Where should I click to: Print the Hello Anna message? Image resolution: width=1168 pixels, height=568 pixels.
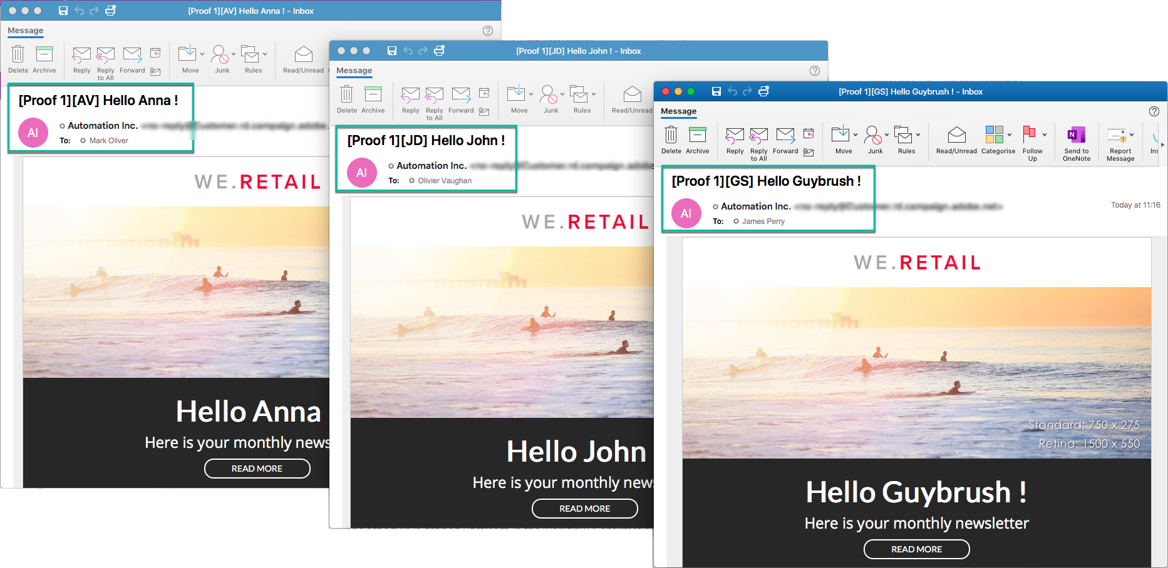tap(111, 11)
